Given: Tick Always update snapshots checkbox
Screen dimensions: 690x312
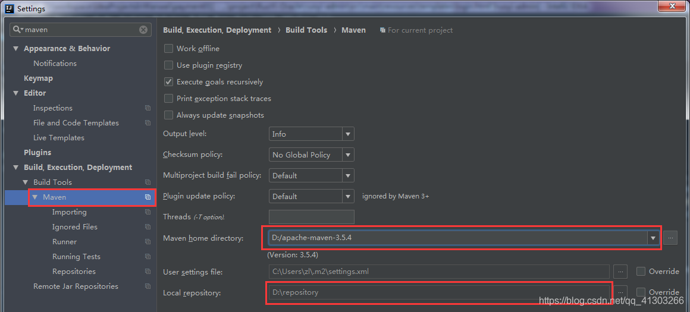Looking at the screenshot, I should 168,115.
